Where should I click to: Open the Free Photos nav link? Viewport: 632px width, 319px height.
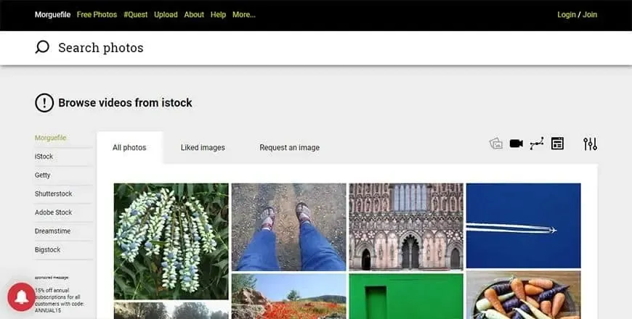pos(97,14)
